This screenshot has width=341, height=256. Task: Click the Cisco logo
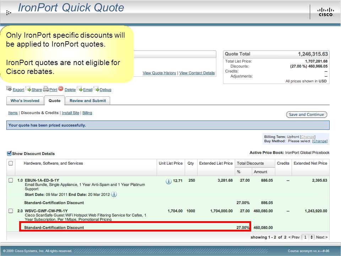[325, 12]
